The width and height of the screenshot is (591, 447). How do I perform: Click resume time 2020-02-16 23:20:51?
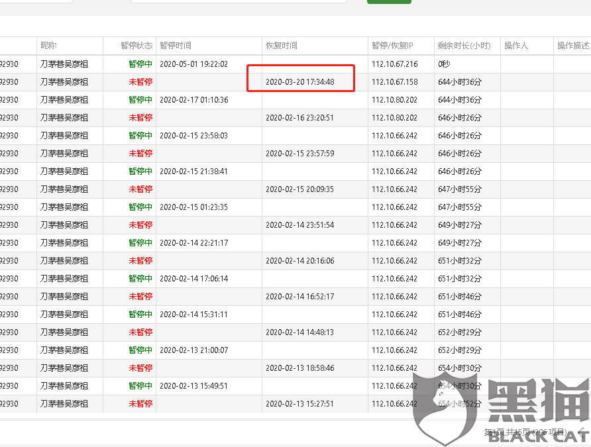click(299, 118)
